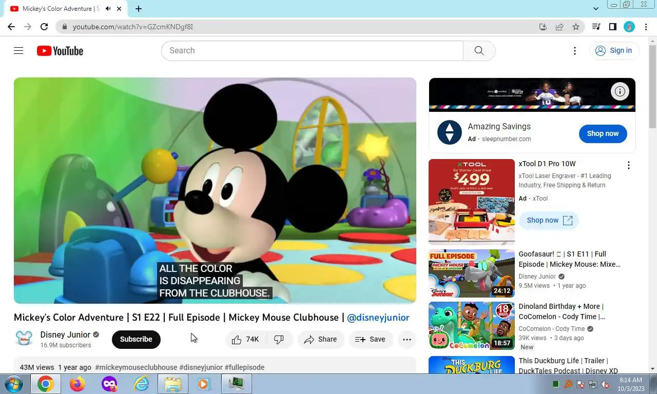Save the video to a playlist
Screen dimensions: 657x394
(371, 340)
